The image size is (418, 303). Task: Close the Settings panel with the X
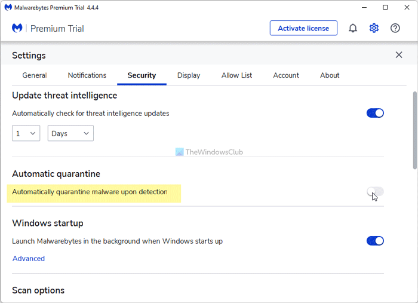[x=398, y=55]
